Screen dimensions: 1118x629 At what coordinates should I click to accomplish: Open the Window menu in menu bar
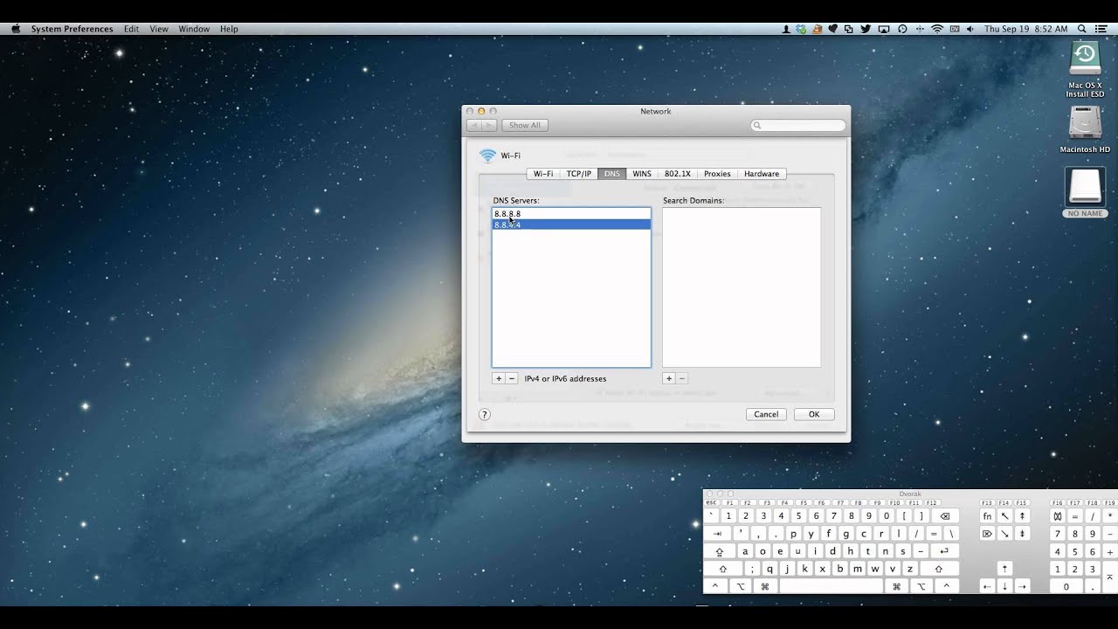194,29
